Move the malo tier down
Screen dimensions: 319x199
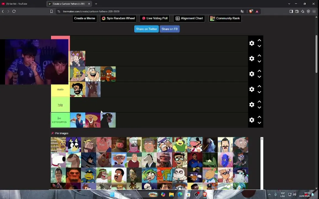click(259, 92)
